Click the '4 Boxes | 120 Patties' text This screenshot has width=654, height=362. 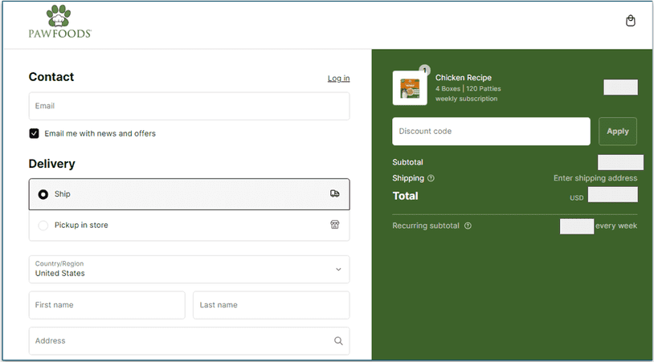click(468, 89)
